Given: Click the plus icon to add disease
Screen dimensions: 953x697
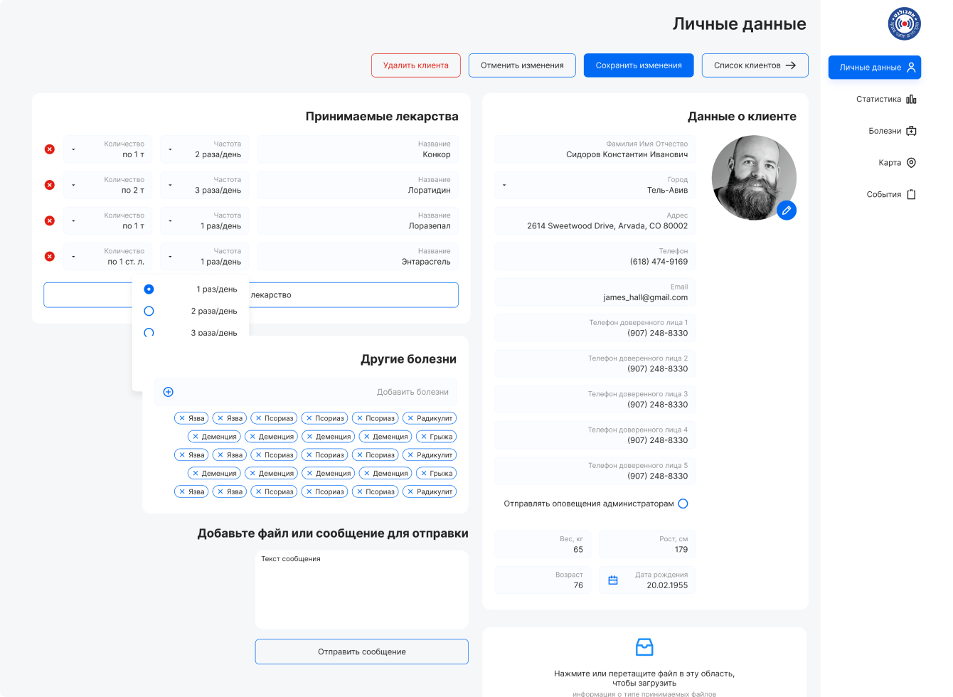Looking at the screenshot, I should 169,392.
